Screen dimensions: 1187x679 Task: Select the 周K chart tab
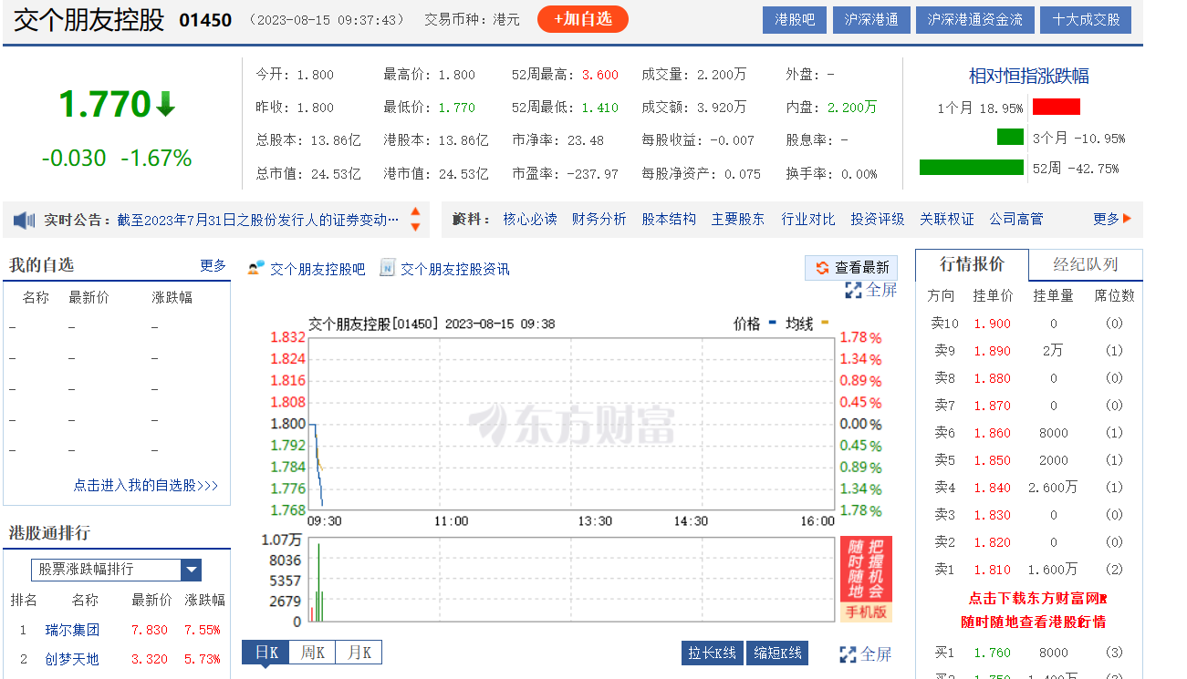click(313, 653)
